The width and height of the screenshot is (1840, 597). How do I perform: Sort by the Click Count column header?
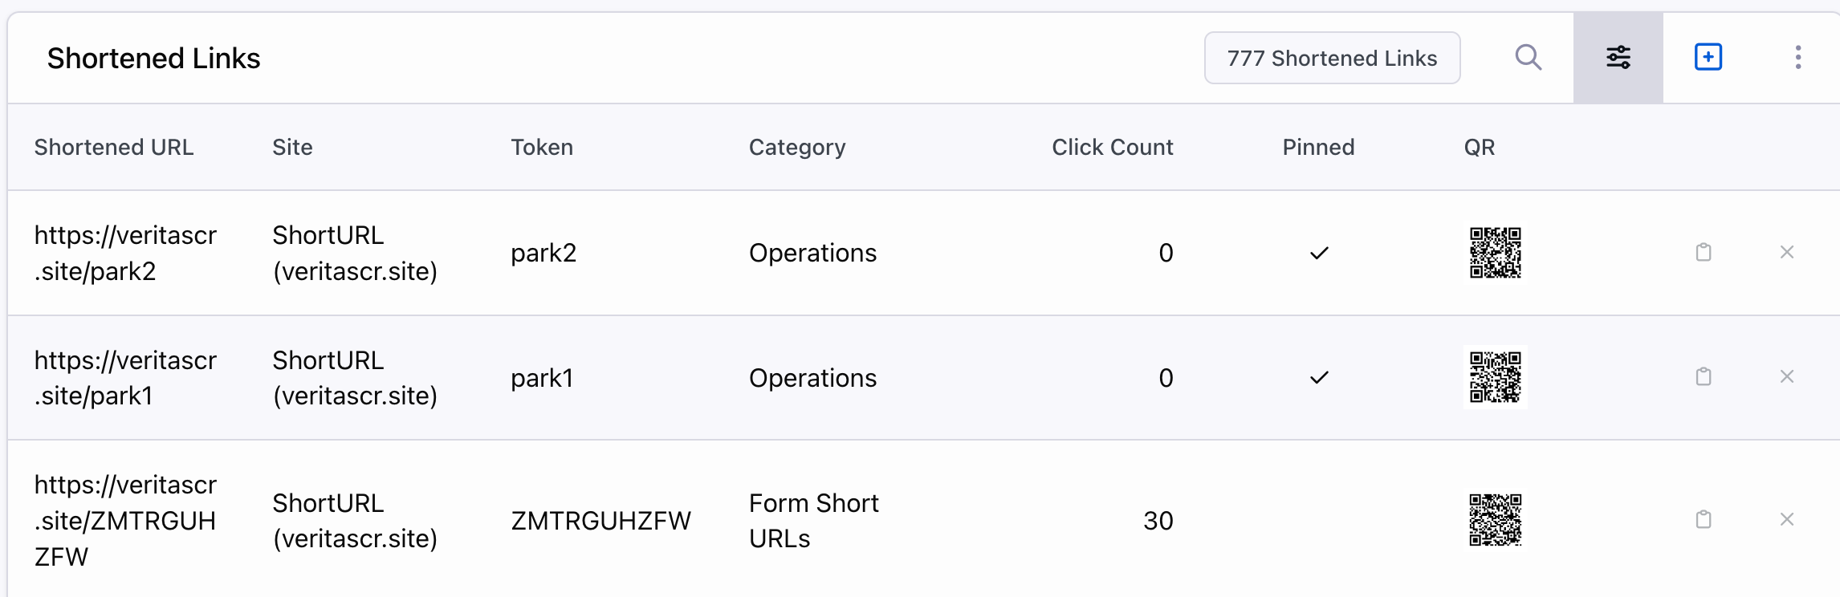(1112, 148)
